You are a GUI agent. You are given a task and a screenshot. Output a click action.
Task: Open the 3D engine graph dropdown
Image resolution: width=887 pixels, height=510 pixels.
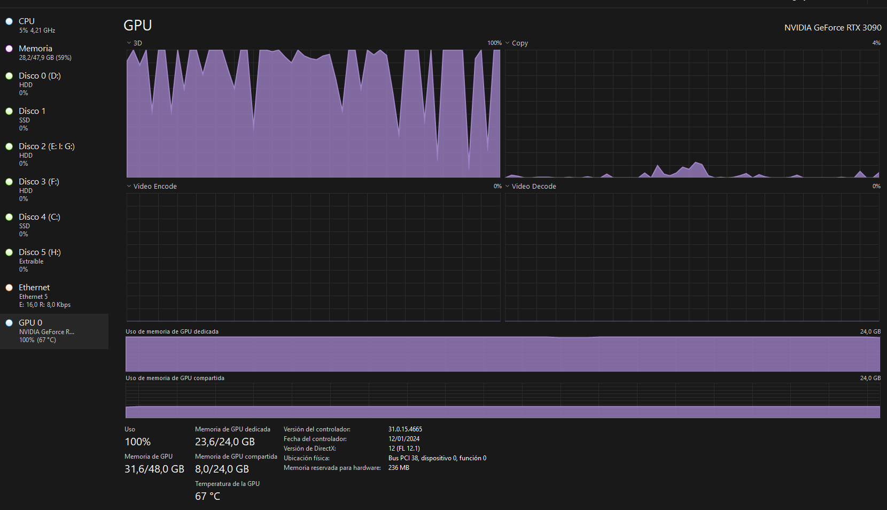pyautogui.click(x=129, y=43)
